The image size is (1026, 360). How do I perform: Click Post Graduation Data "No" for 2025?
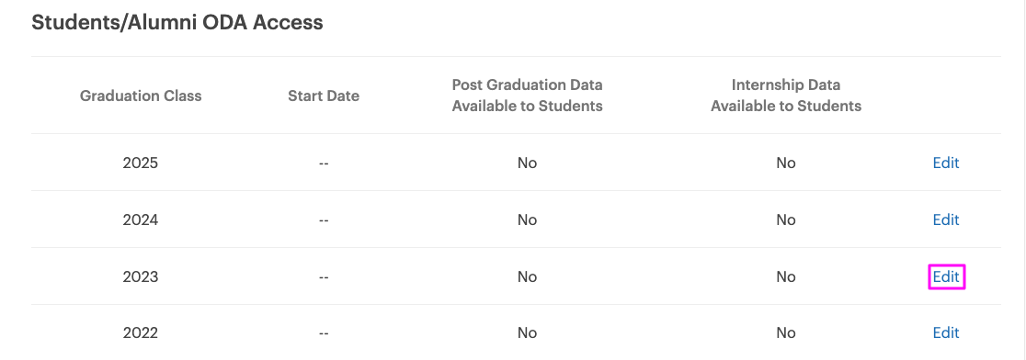point(528,163)
